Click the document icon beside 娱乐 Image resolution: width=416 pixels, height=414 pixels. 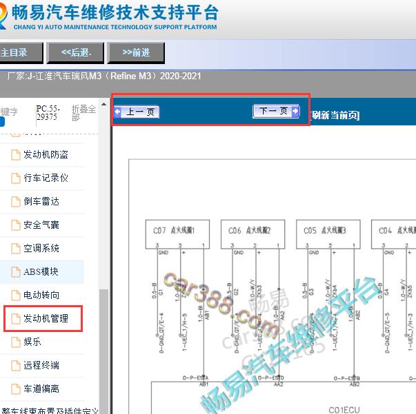pyautogui.click(x=16, y=342)
